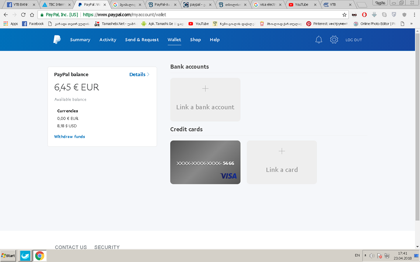Click 8,18 $ USD currency amount
The height and width of the screenshot is (262, 420).
click(x=67, y=126)
